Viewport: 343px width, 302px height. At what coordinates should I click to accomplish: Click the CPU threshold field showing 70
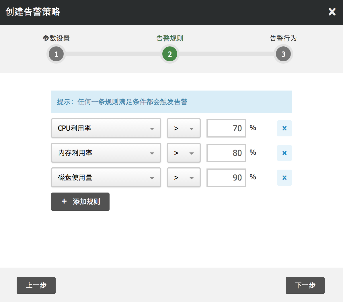(226, 128)
